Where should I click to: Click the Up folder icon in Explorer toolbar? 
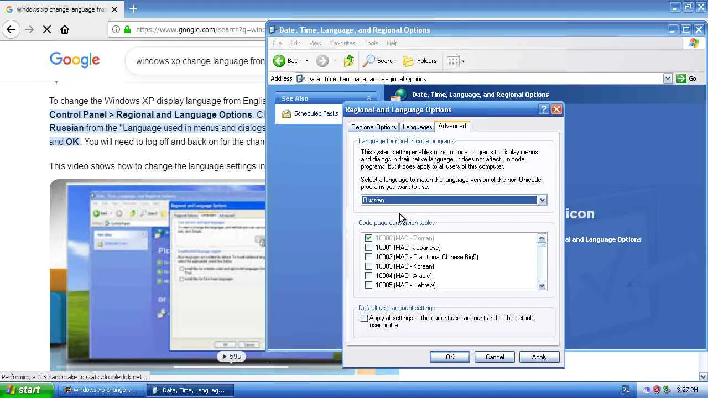[348, 61]
